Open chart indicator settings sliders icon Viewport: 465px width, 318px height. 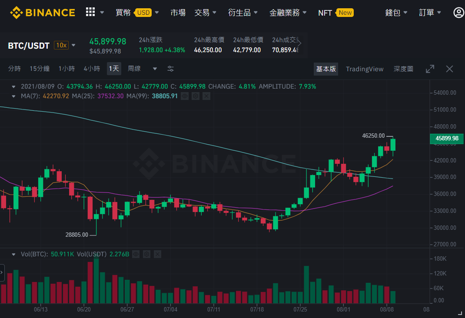pyautogui.click(x=170, y=69)
